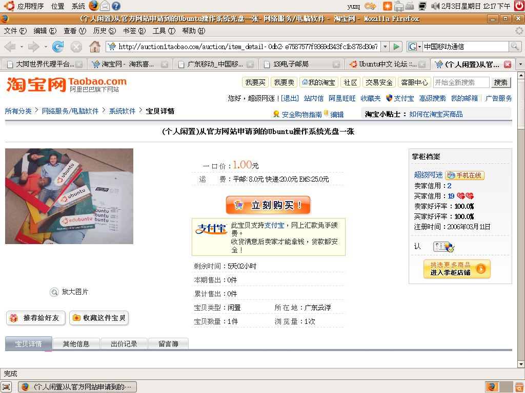Go to the browser home page
Screen dimensions: 525x393
95,47
